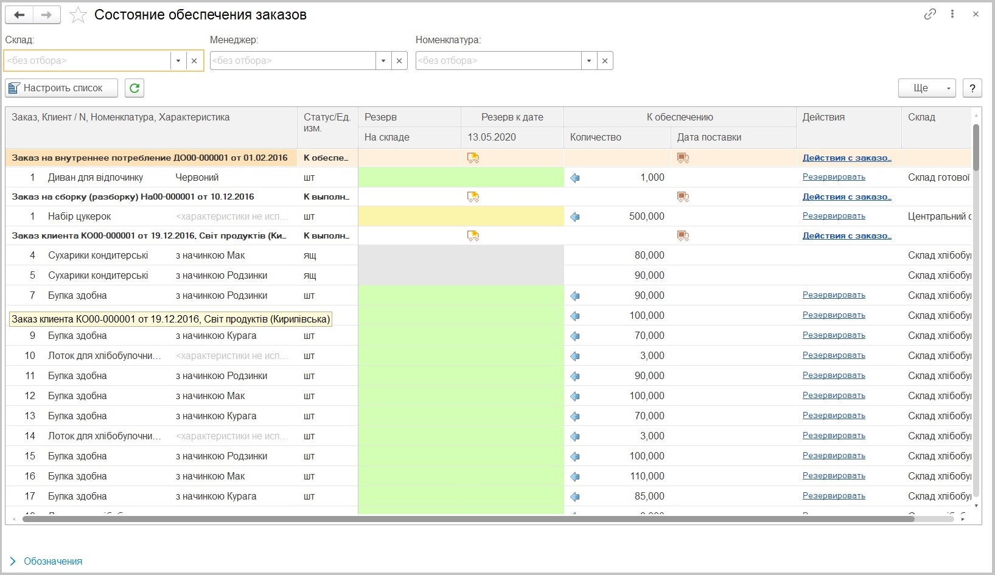Clear the Менеджер filter with X button

point(399,61)
